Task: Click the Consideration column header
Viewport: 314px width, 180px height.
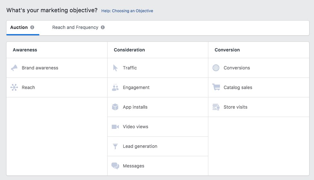Action: tap(129, 50)
